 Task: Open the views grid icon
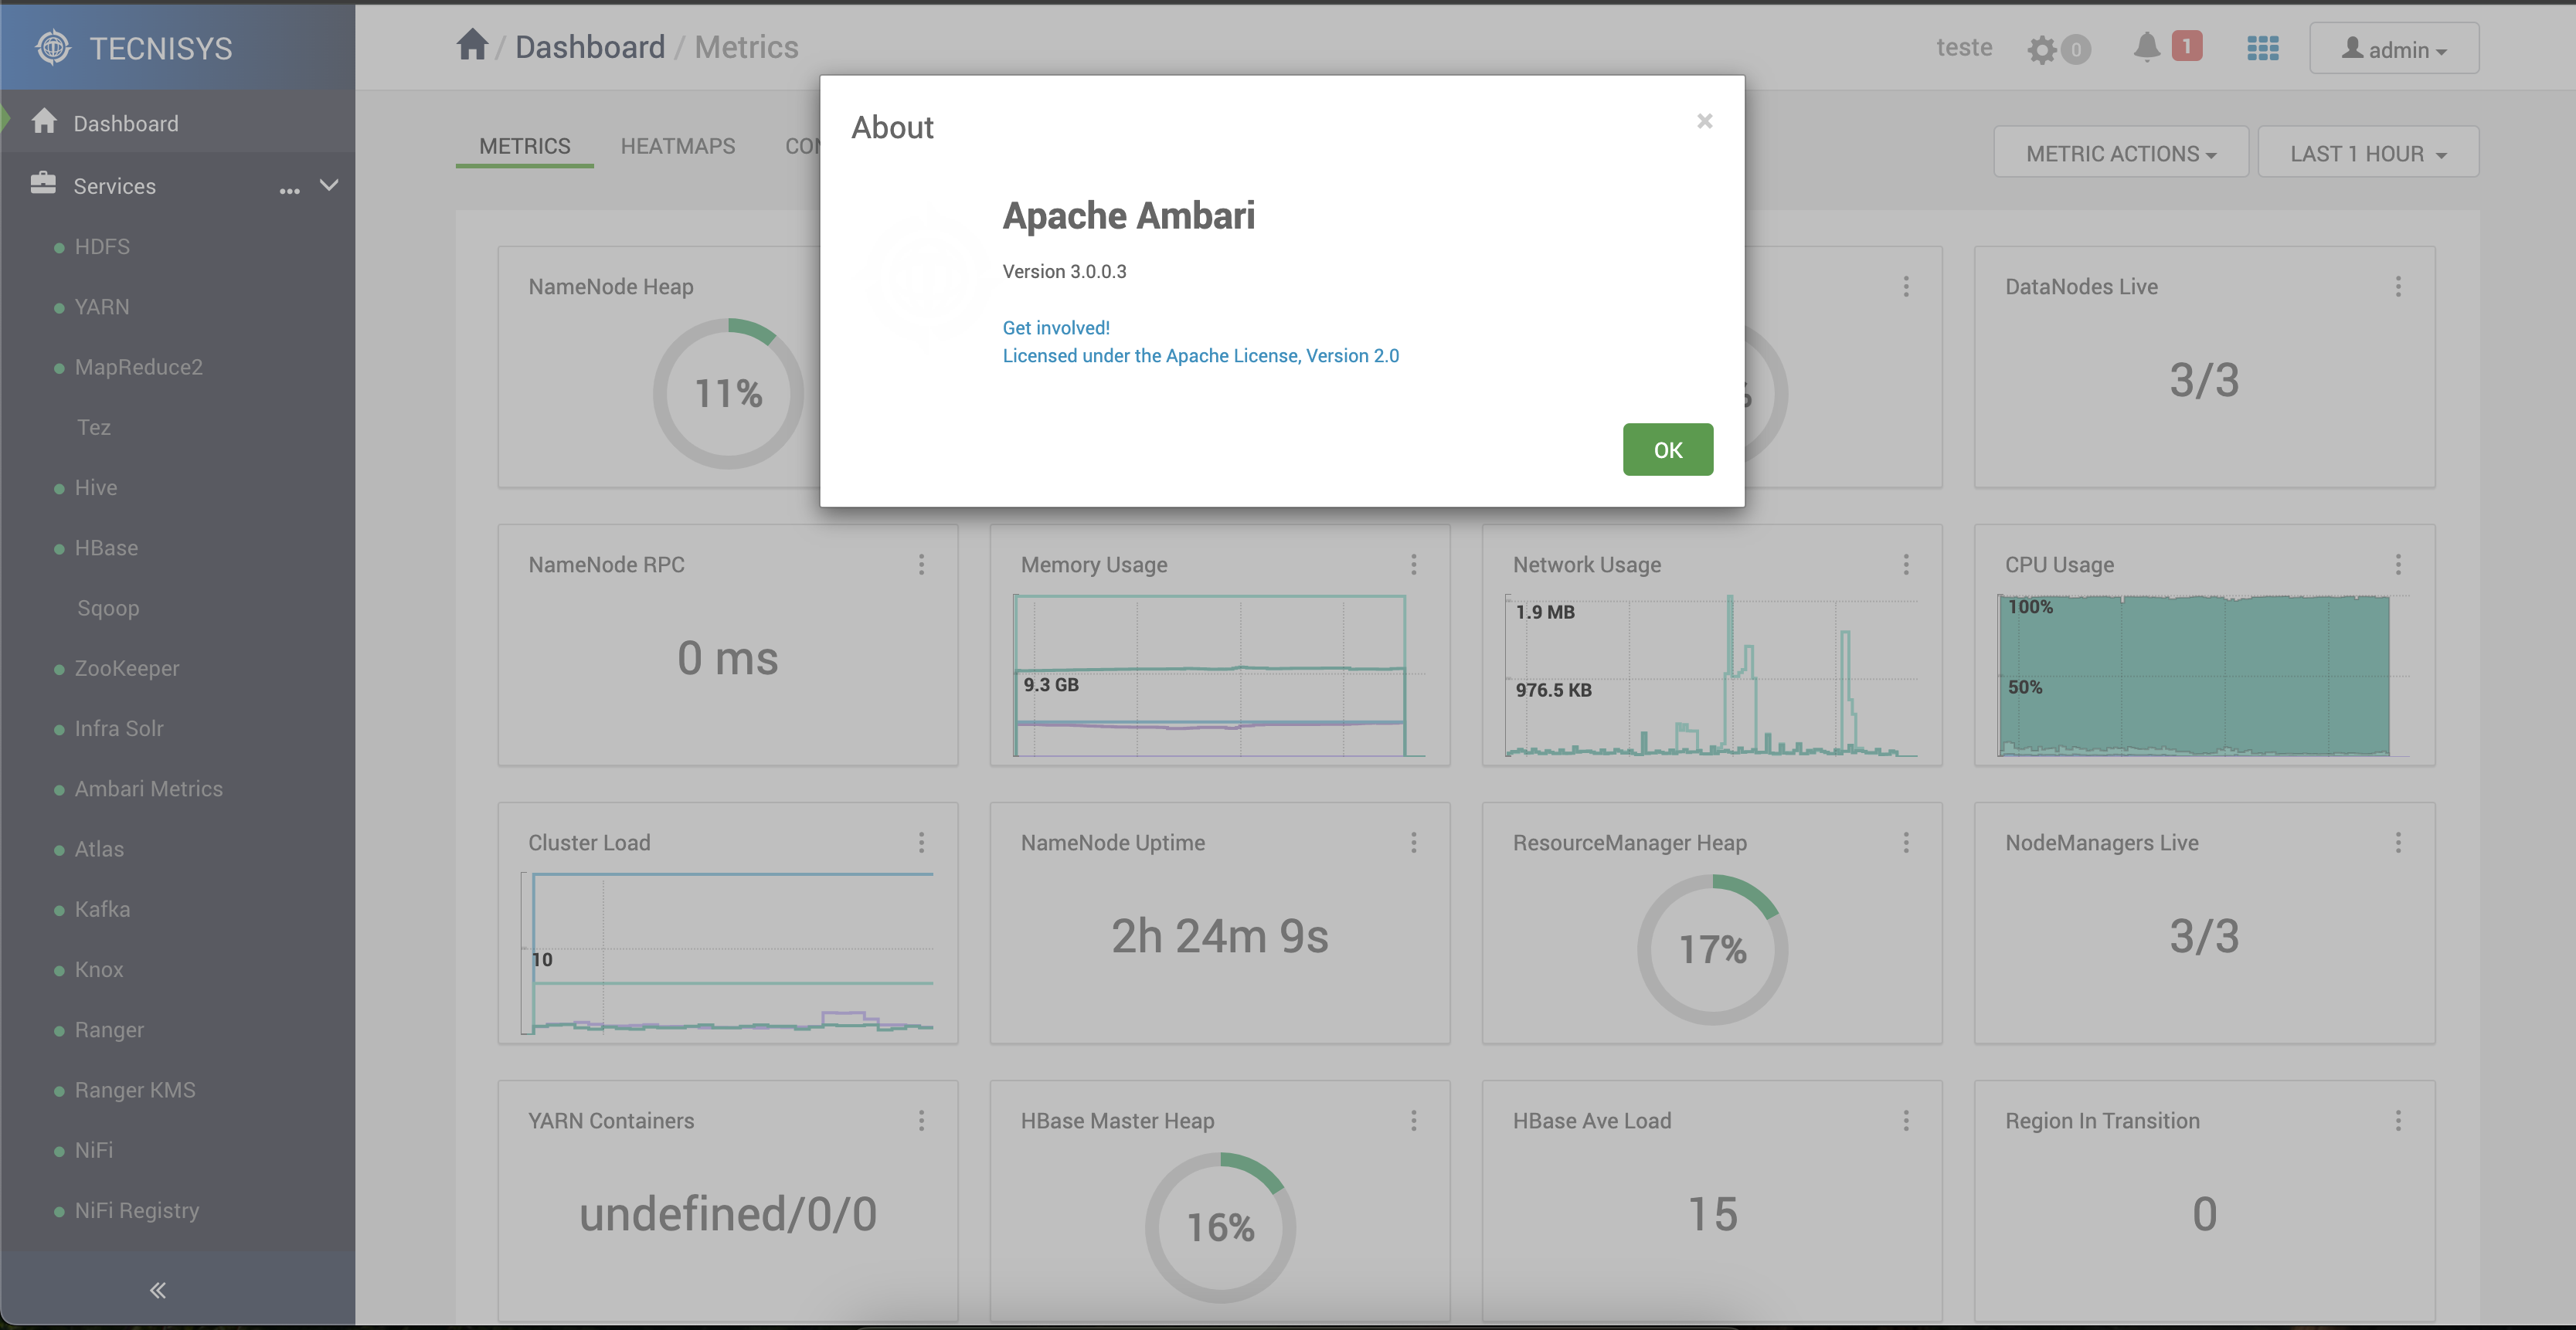click(x=2262, y=48)
